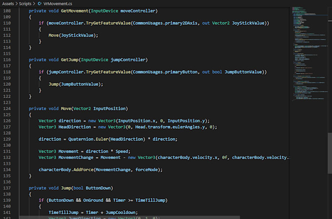Click the HeadDirection variable declaration on line 127
This screenshot has height=219, width=332.
point(75,127)
